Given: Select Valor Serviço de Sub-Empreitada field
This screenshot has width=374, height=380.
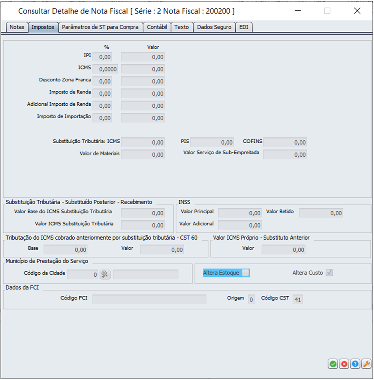Looking at the screenshot, I should (285, 154).
